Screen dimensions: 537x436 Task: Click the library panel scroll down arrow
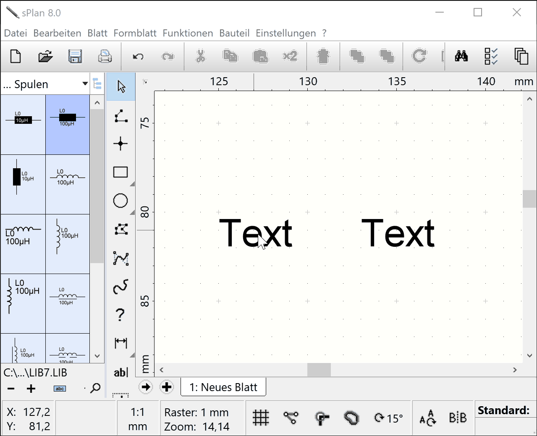pyautogui.click(x=97, y=356)
